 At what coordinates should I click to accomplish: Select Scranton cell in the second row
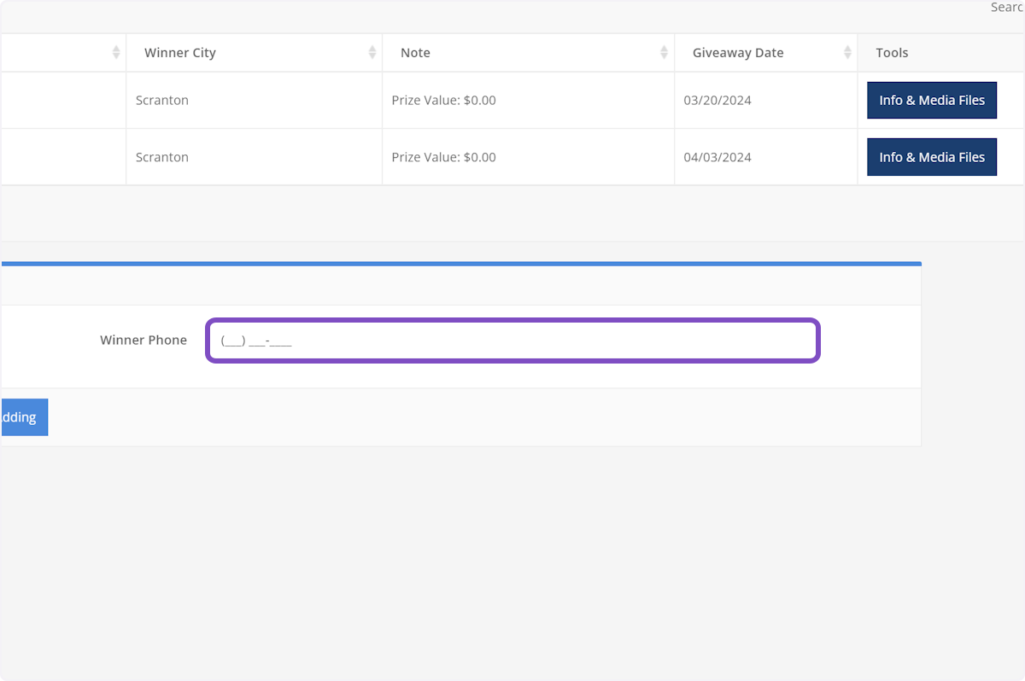tap(162, 158)
